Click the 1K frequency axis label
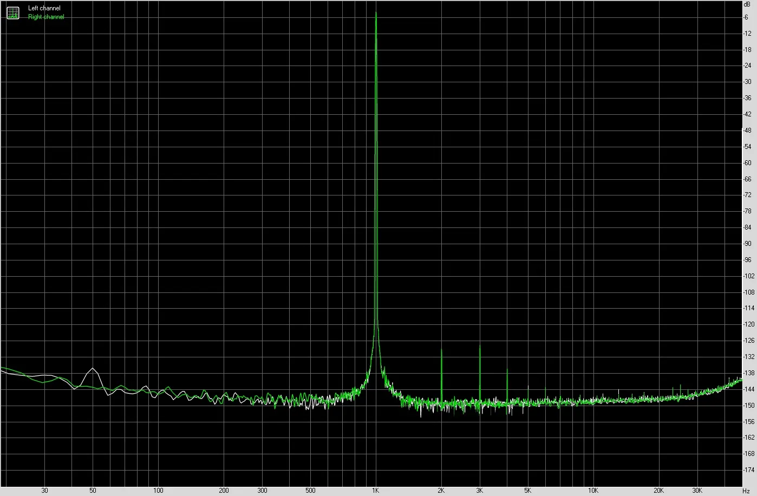Image resolution: width=757 pixels, height=496 pixels. pyautogui.click(x=375, y=491)
